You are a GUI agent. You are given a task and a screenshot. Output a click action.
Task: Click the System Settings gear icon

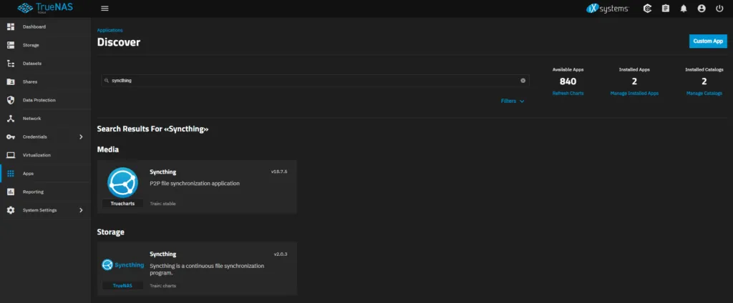[11, 210]
